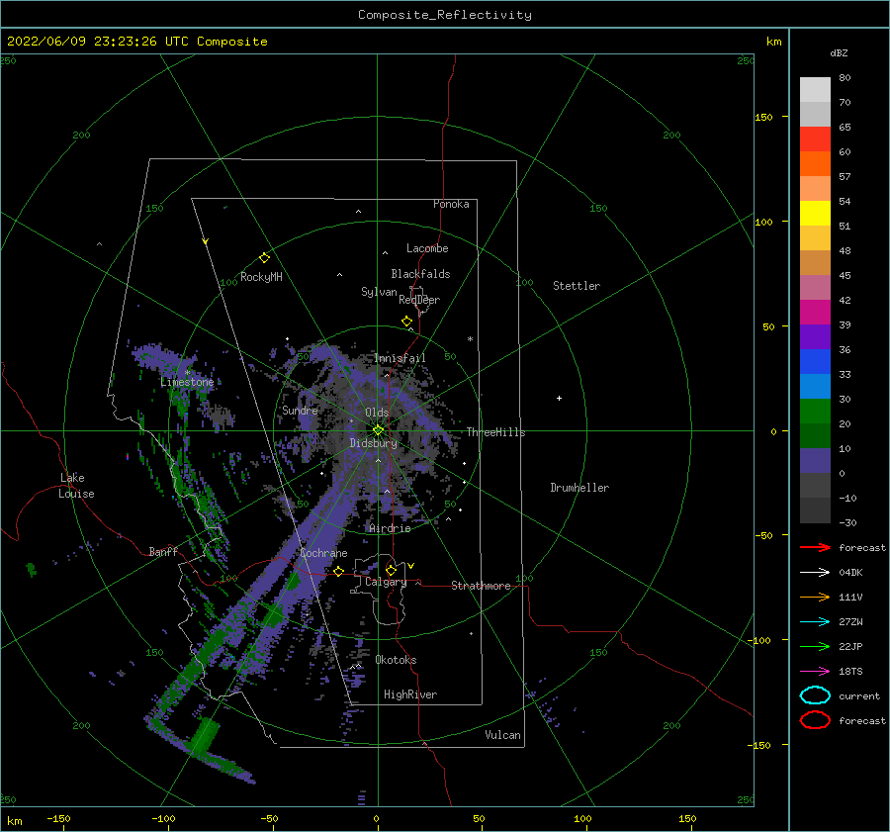Screen dimensions: 890x832
Task: Pick the purple 39 dBZ swatch
Action: click(x=815, y=337)
